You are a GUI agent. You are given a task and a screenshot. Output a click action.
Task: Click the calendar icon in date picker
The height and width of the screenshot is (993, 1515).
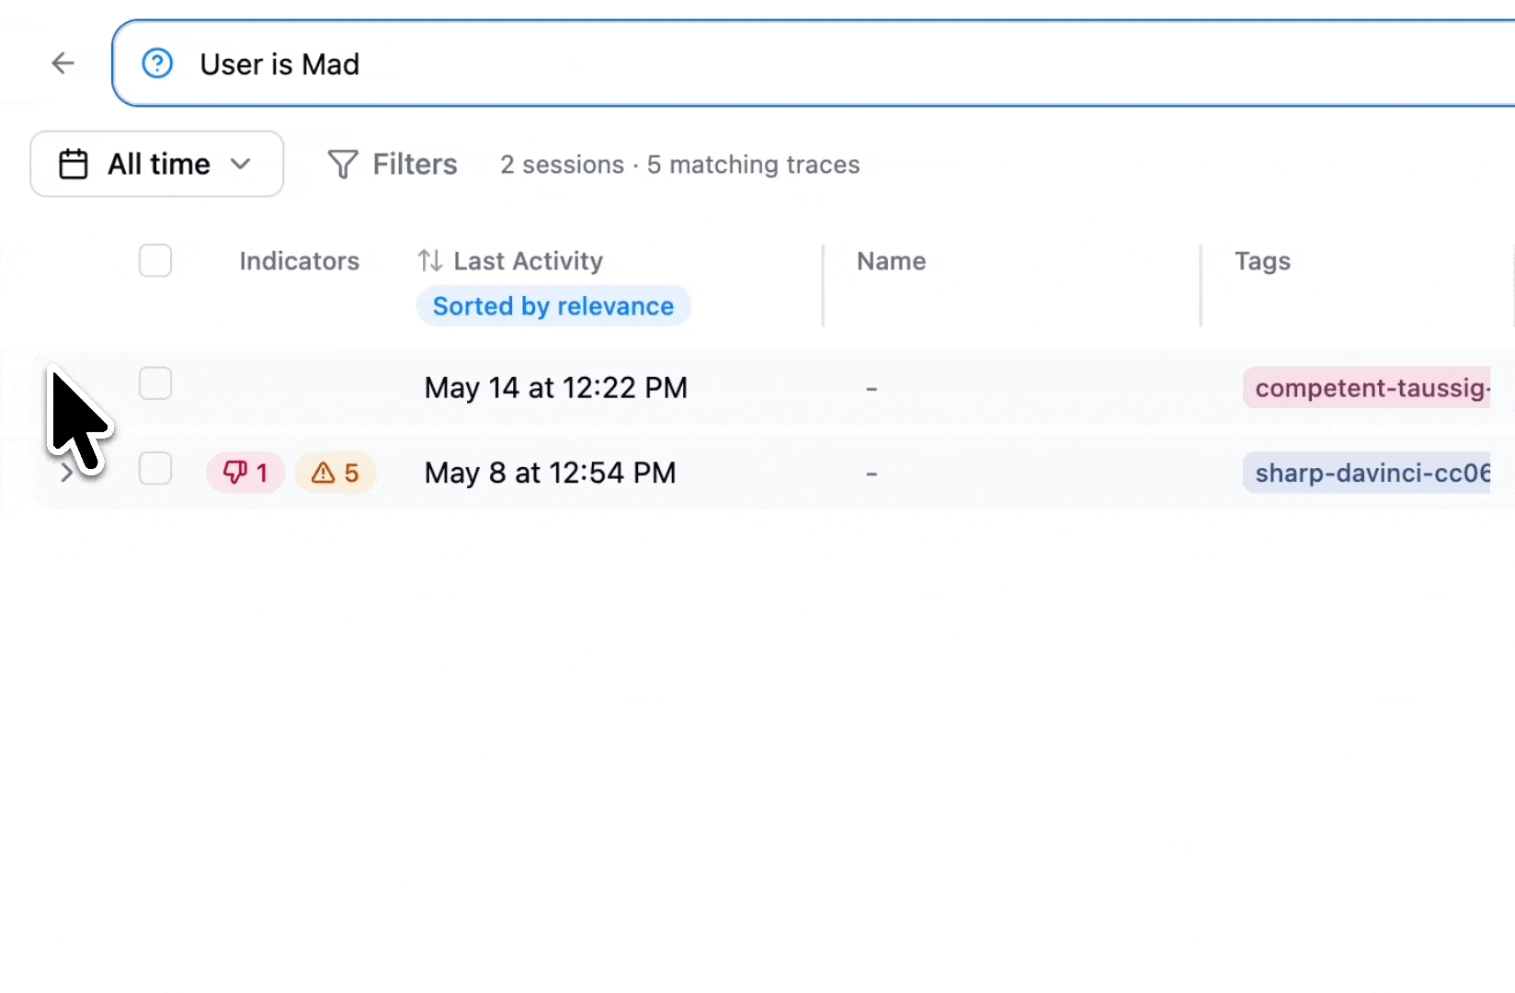click(74, 165)
